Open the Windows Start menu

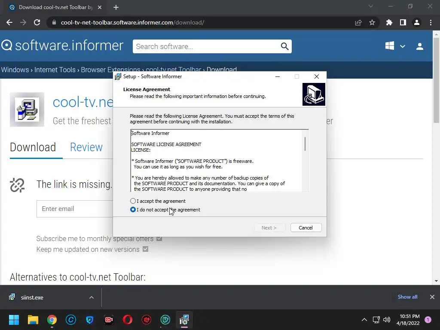pos(14,320)
